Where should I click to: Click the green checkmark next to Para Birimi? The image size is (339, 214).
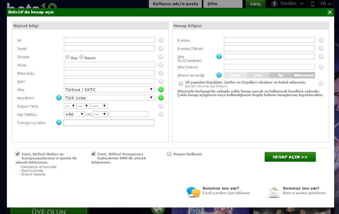coord(161,98)
